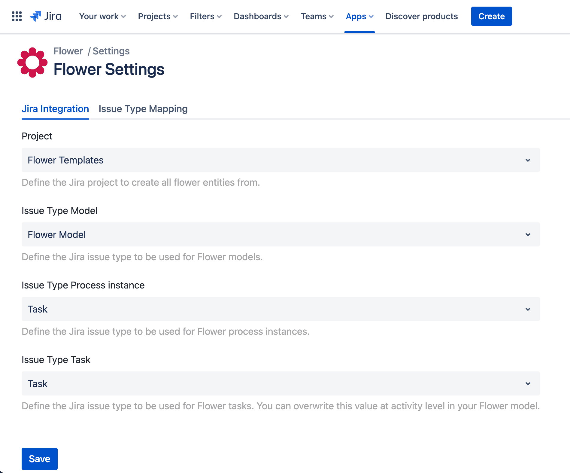Click the Discover products link
The height and width of the screenshot is (473, 570).
click(x=421, y=16)
